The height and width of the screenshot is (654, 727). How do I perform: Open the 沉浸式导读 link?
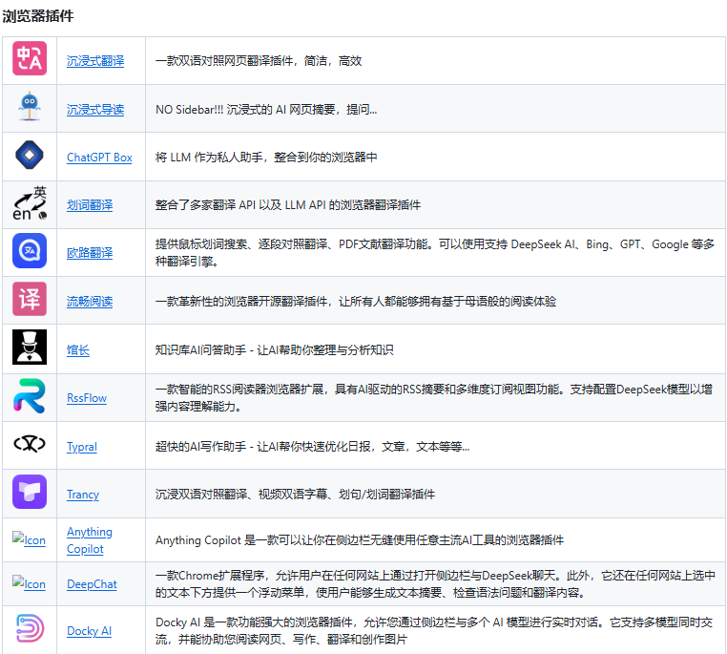95,110
